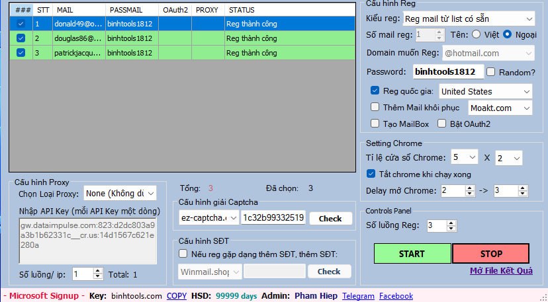The width and height of the screenshot is (548, 302).
Task: Open the ez-captcha service dropdown
Action: pyautogui.click(x=208, y=218)
